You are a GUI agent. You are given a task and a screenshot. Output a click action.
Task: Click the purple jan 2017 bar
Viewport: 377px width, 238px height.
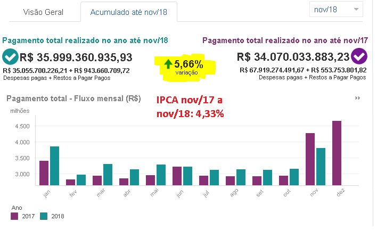[x=44, y=173]
